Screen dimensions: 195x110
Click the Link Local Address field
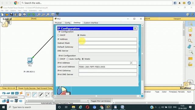pos(108,67)
